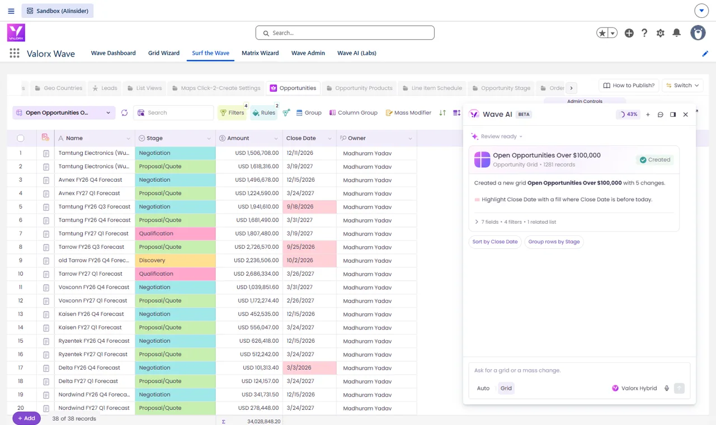The height and width of the screenshot is (425, 716).
Task: Click the 43% usage progress indicator
Action: pos(628,114)
